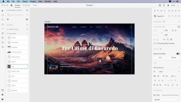Add a new color asset
This screenshot has width=181, height=102.
click(27, 25)
